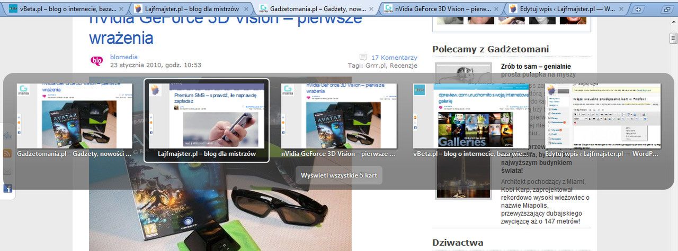Viewport: 678px width, 251px height.
Task: Open the Grrr.pl tag link
Action: pyautogui.click(x=376, y=66)
